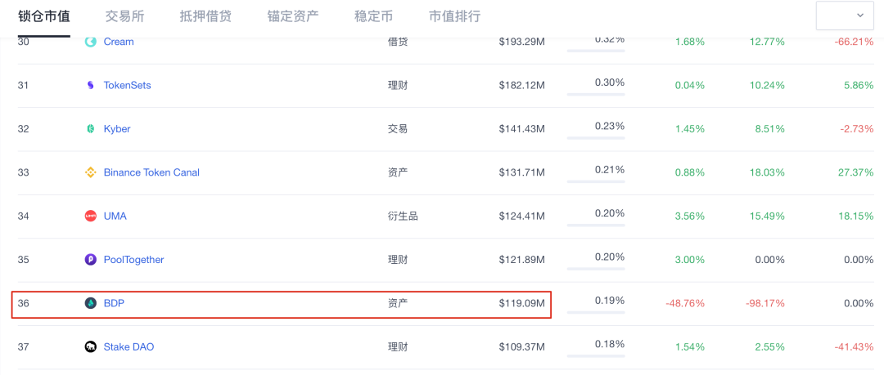This screenshot has height=375, width=884.
Task: Click the Cream protocol logo icon
Action: [x=91, y=42]
